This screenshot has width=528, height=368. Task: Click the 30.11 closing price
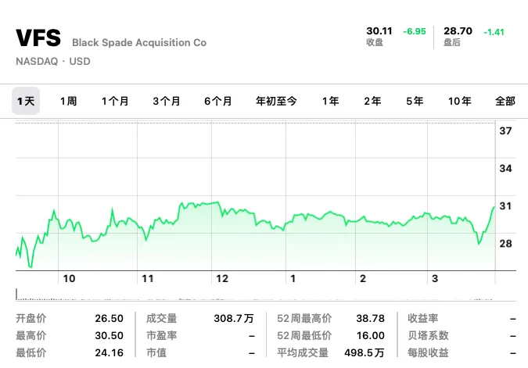[379, 31]
